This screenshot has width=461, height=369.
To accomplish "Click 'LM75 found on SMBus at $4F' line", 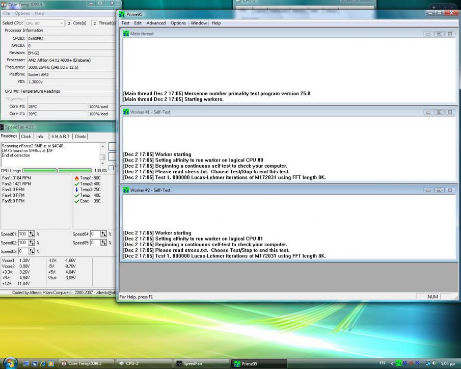I will click(x=28, y=151).
